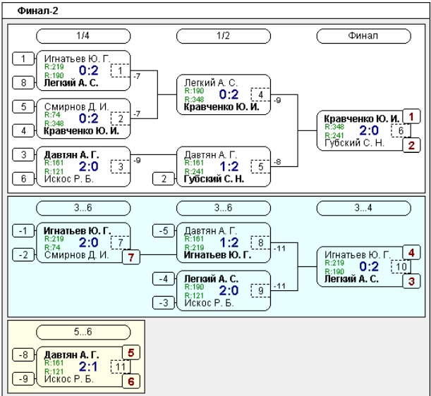Select the 5...6 round header
431x396 pixels.
pos(83,332)
